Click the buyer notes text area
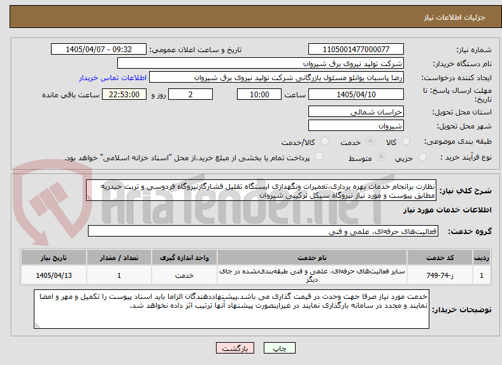Screen dimensions: 502x365 click(x=231, y=309)
